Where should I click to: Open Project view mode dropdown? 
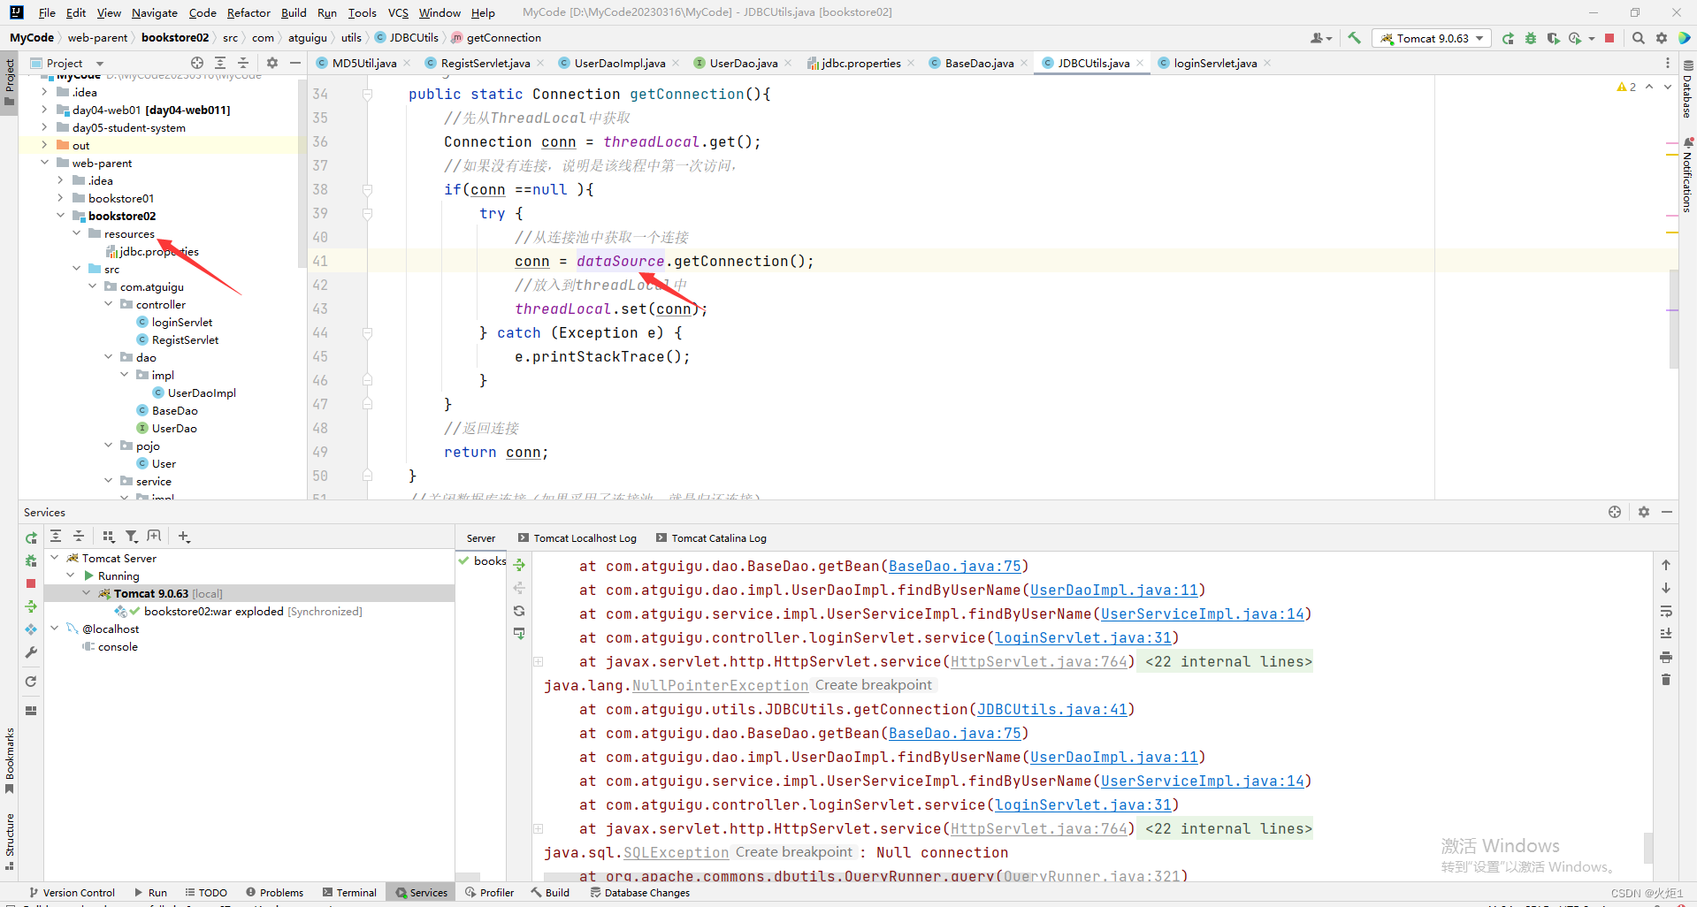[x=67, y=63]
